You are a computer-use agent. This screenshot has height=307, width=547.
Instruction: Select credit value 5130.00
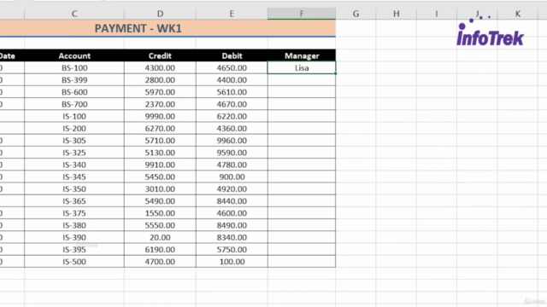click(x=160, y=153)
